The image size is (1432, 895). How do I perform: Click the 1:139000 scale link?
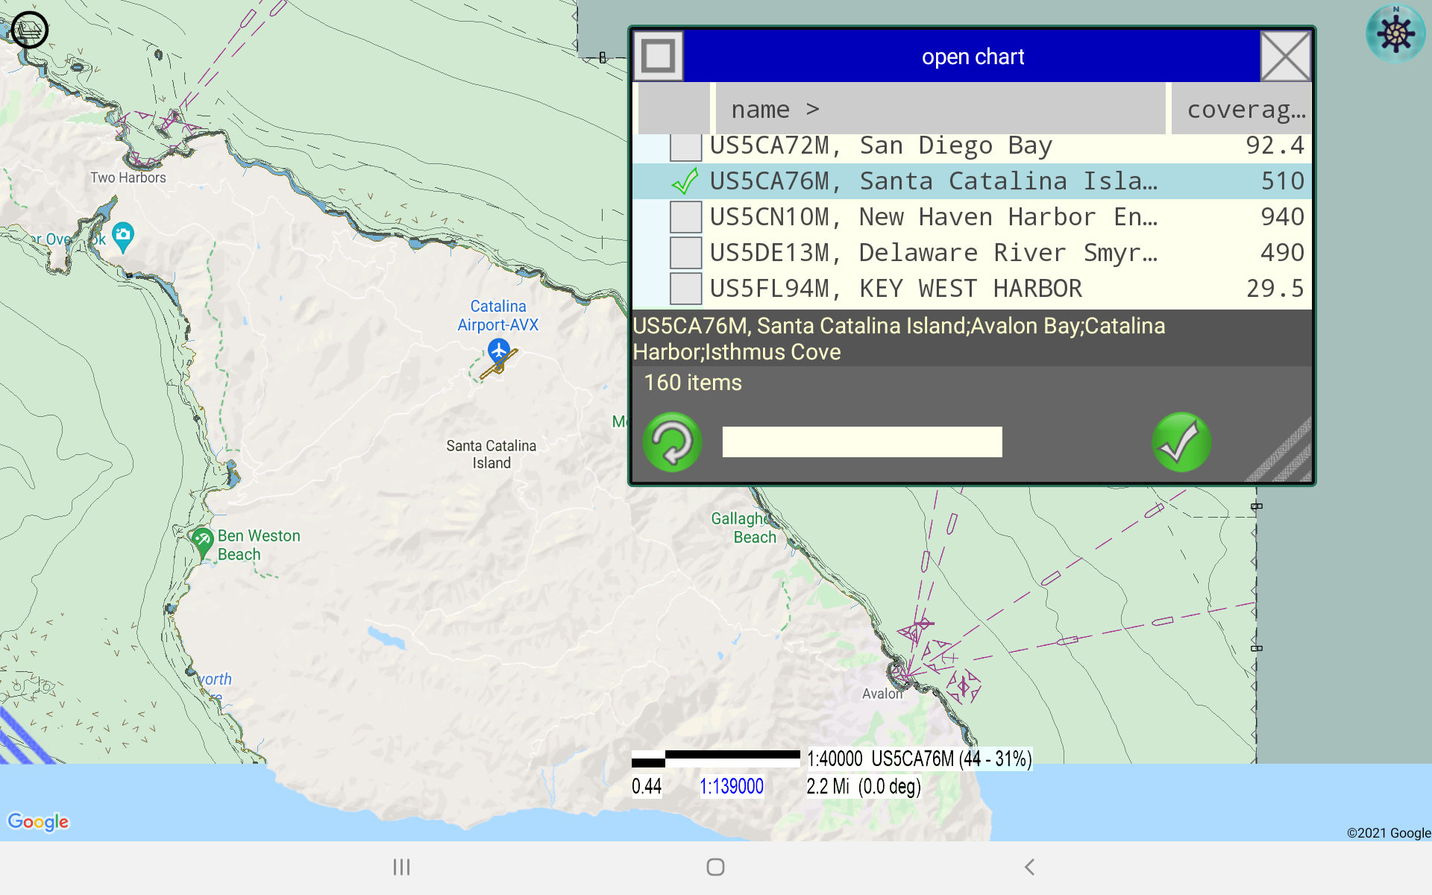pyautogui.click(x=732, y=786)
